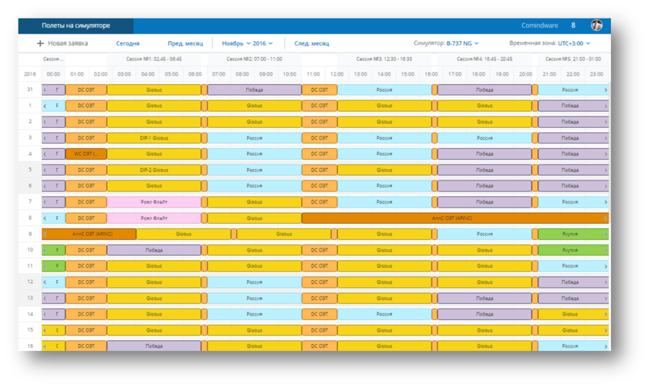The height and width of the screenshot is (388, 648).
Task: Open the DIF-1 Globus session on row 3
Action: [x=154, y=137]
